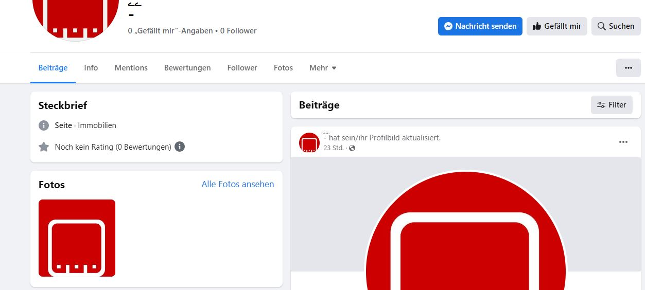Viewport: 645px width, 290px height.
Task: Expand the Mehr dropdown menu
Action: [x=323, y=68]
